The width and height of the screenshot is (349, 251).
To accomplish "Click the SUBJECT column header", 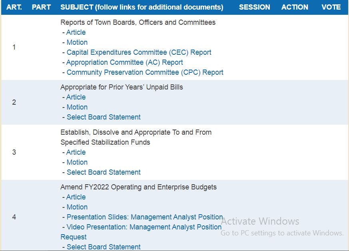I will (142, 7).
